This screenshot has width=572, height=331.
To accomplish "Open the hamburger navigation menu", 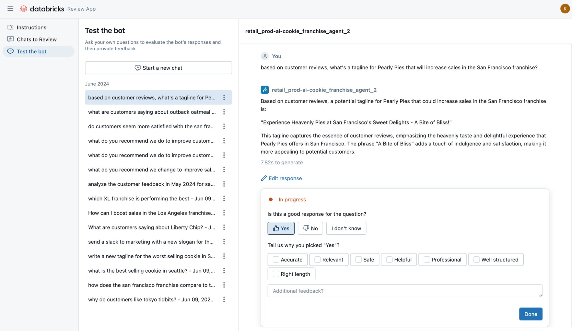I will [x=10, y=9].
